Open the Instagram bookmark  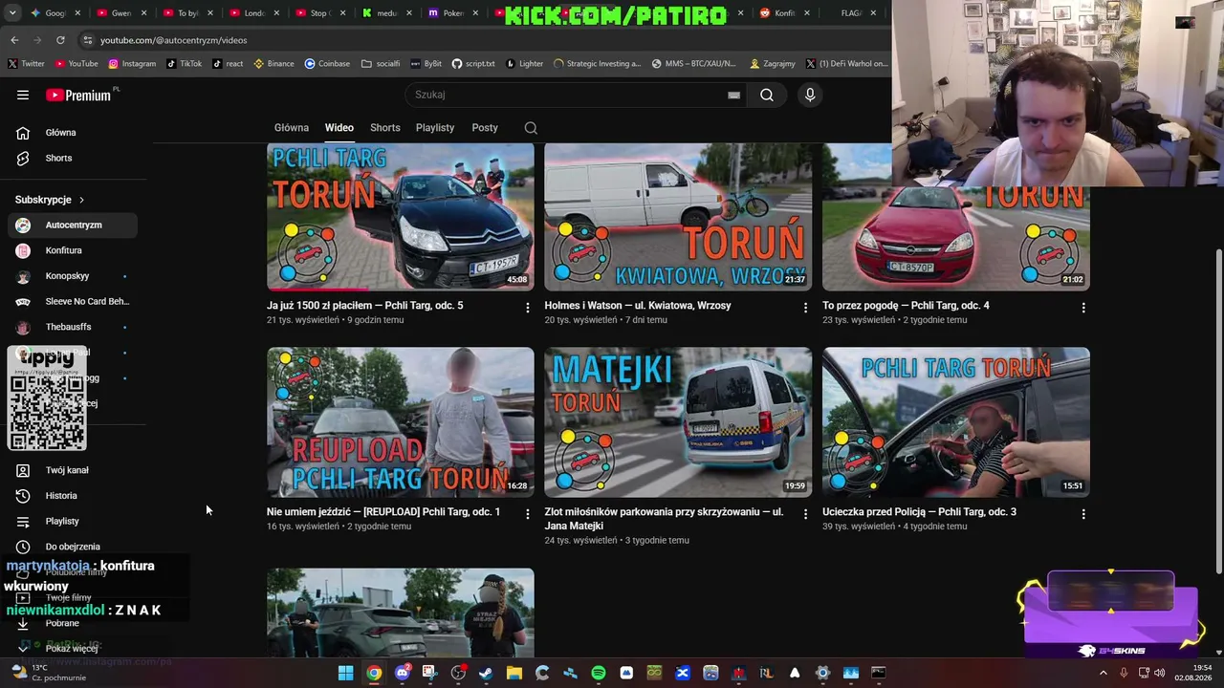[132, 64]
